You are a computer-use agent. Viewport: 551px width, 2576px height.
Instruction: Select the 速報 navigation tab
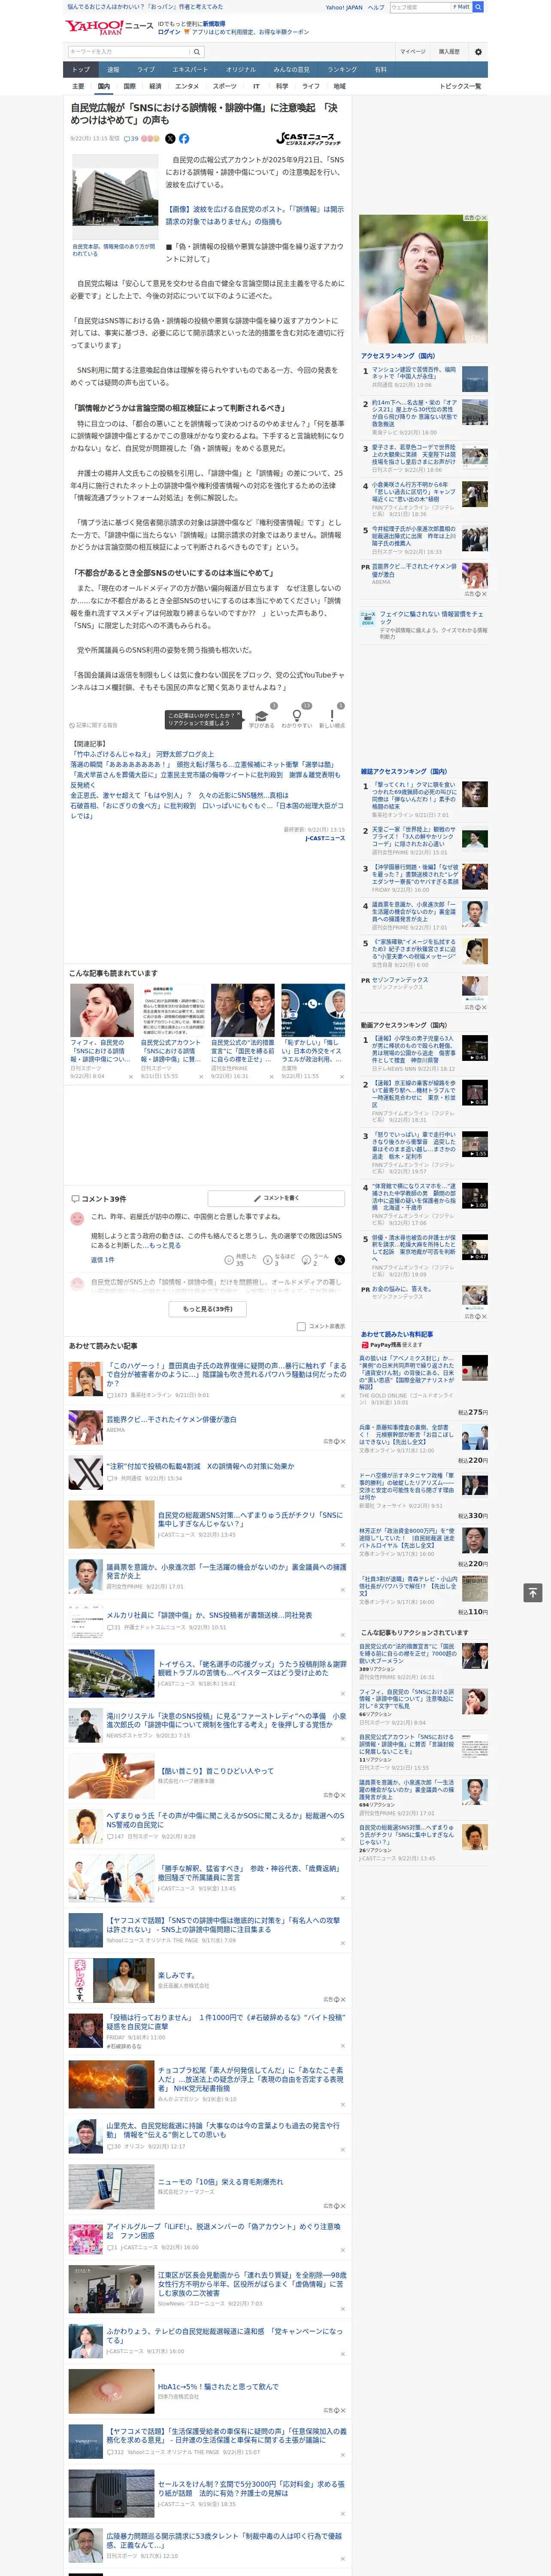click(x=113, y=70)
